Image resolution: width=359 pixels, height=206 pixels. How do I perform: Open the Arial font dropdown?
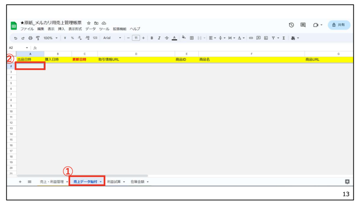tap(112, 38)
